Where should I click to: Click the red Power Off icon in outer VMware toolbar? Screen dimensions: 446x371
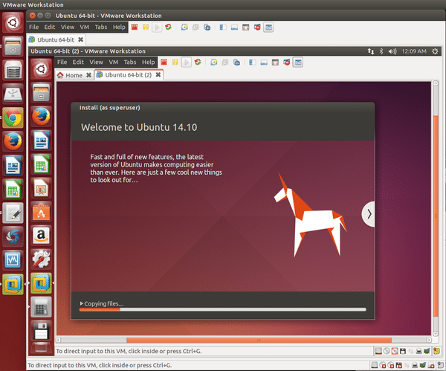(x=135, y=28)
